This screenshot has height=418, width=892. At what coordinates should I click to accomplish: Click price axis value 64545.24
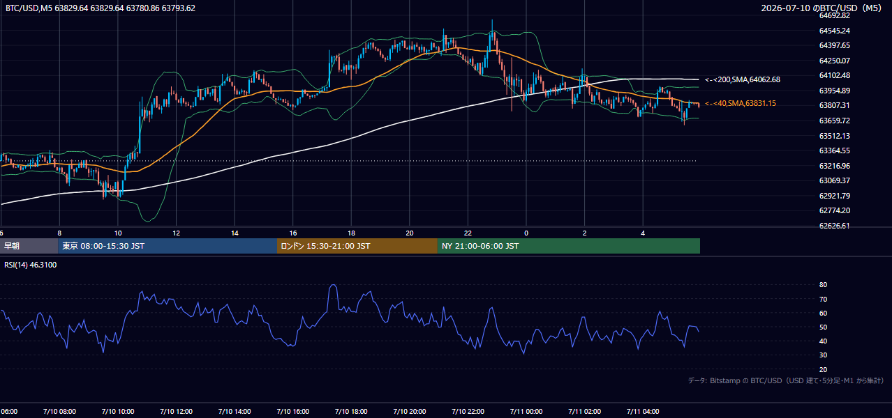834,31
